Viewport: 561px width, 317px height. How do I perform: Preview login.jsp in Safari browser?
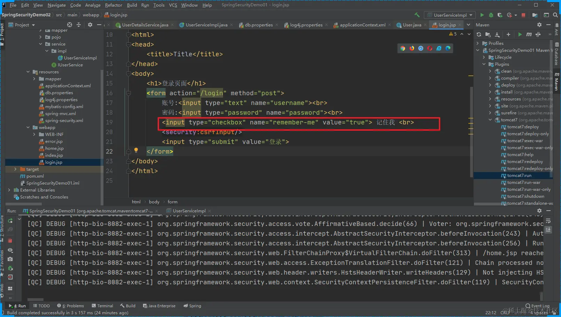point(421,48)
